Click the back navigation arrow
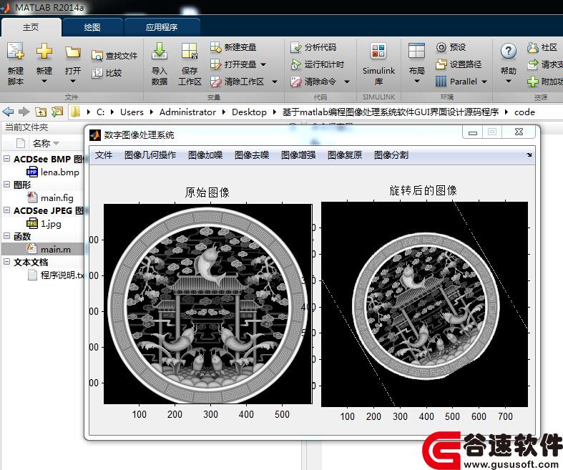The height and width of the screenshot is (470, 563). 8,112
